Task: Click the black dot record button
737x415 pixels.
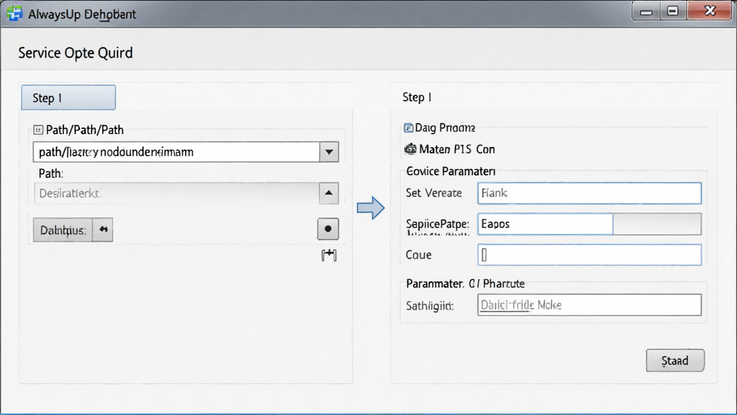Action: [328, 228]
